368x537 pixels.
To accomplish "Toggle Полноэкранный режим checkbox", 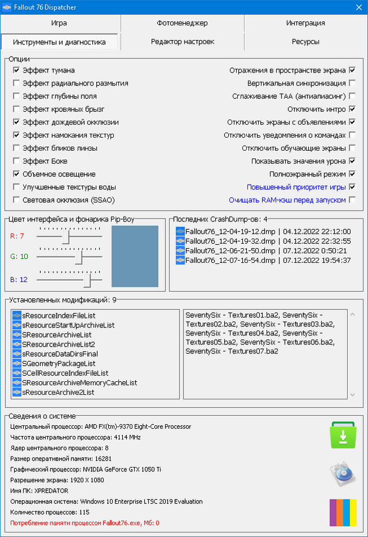I will point(352,174).
